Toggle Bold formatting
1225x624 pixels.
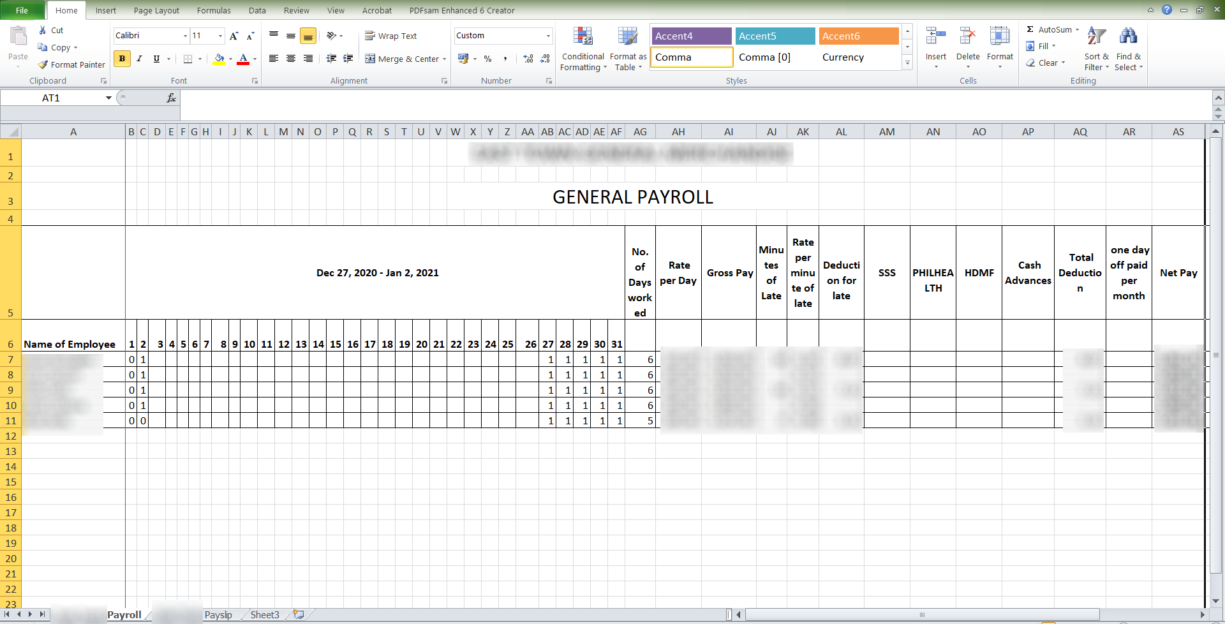tap(122, 59)
